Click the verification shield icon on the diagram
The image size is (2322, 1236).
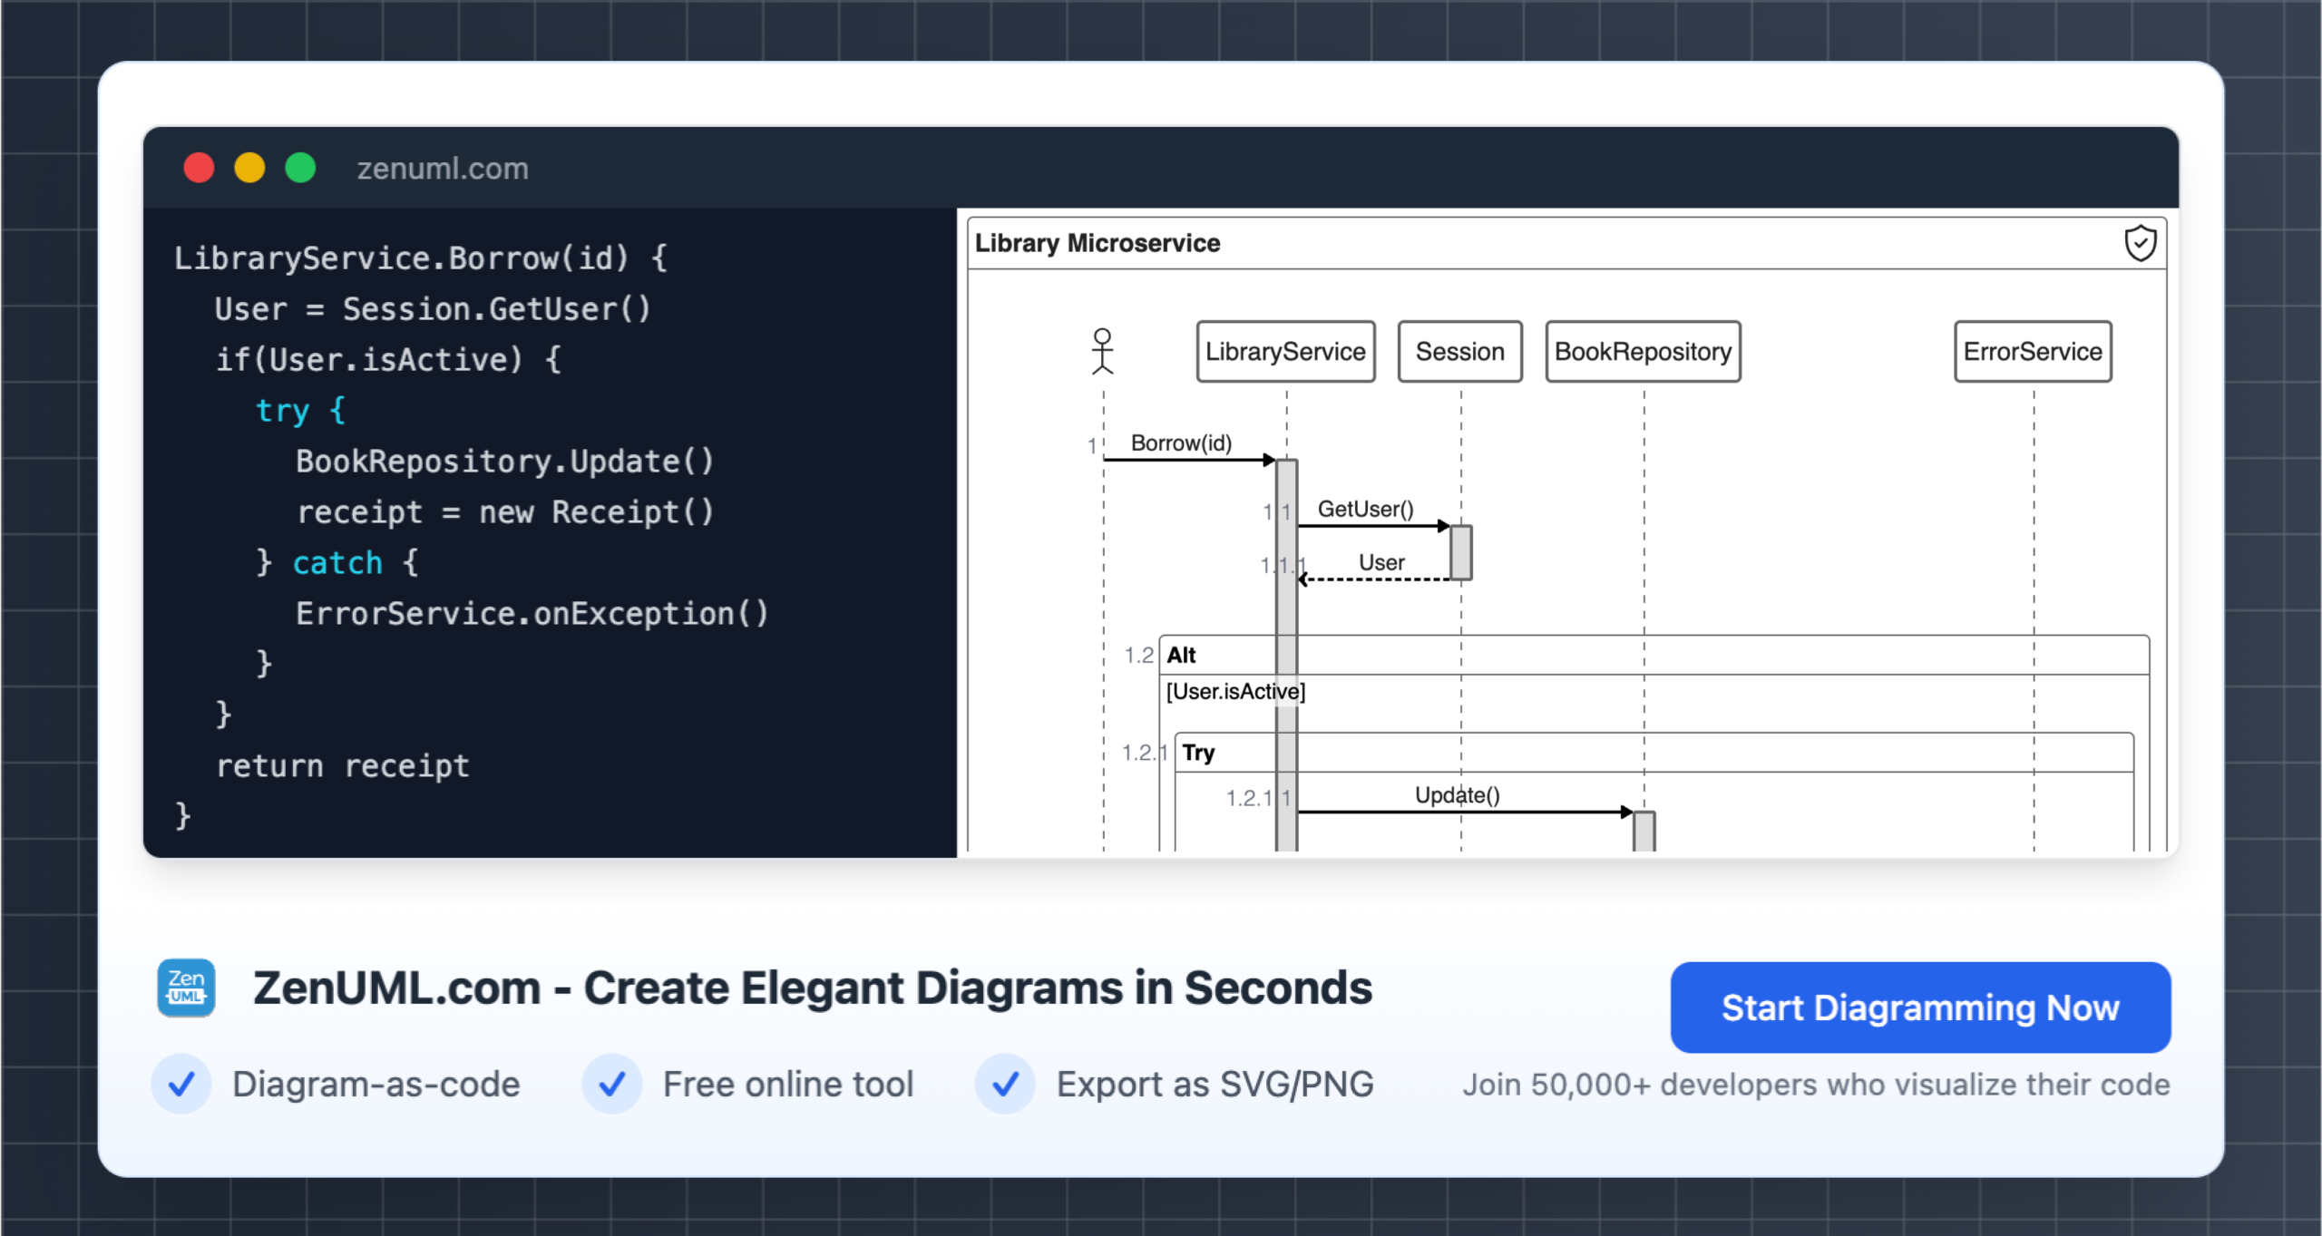click(x=2141, y=242)
